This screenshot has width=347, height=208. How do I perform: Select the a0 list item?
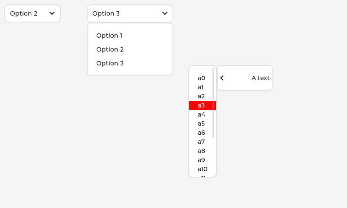pos(201,78)
